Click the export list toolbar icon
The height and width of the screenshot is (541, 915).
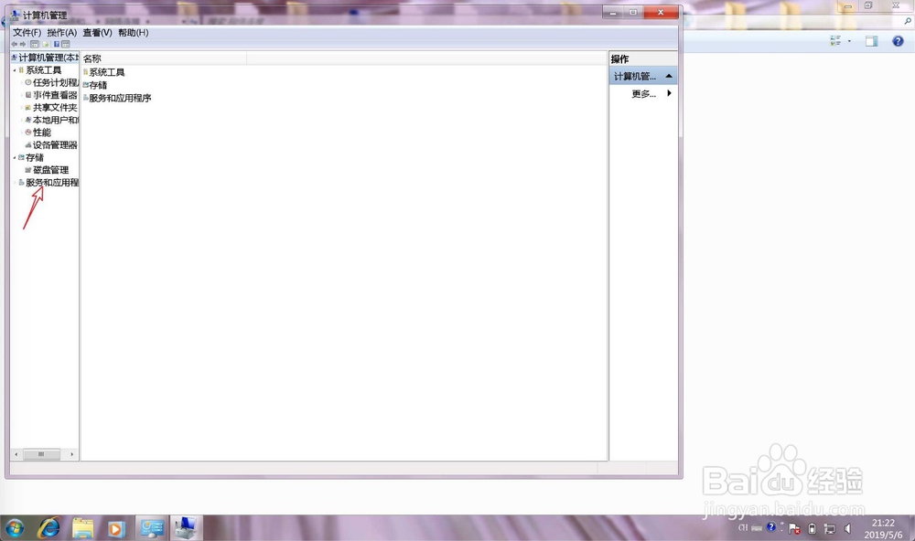point(45,44)
